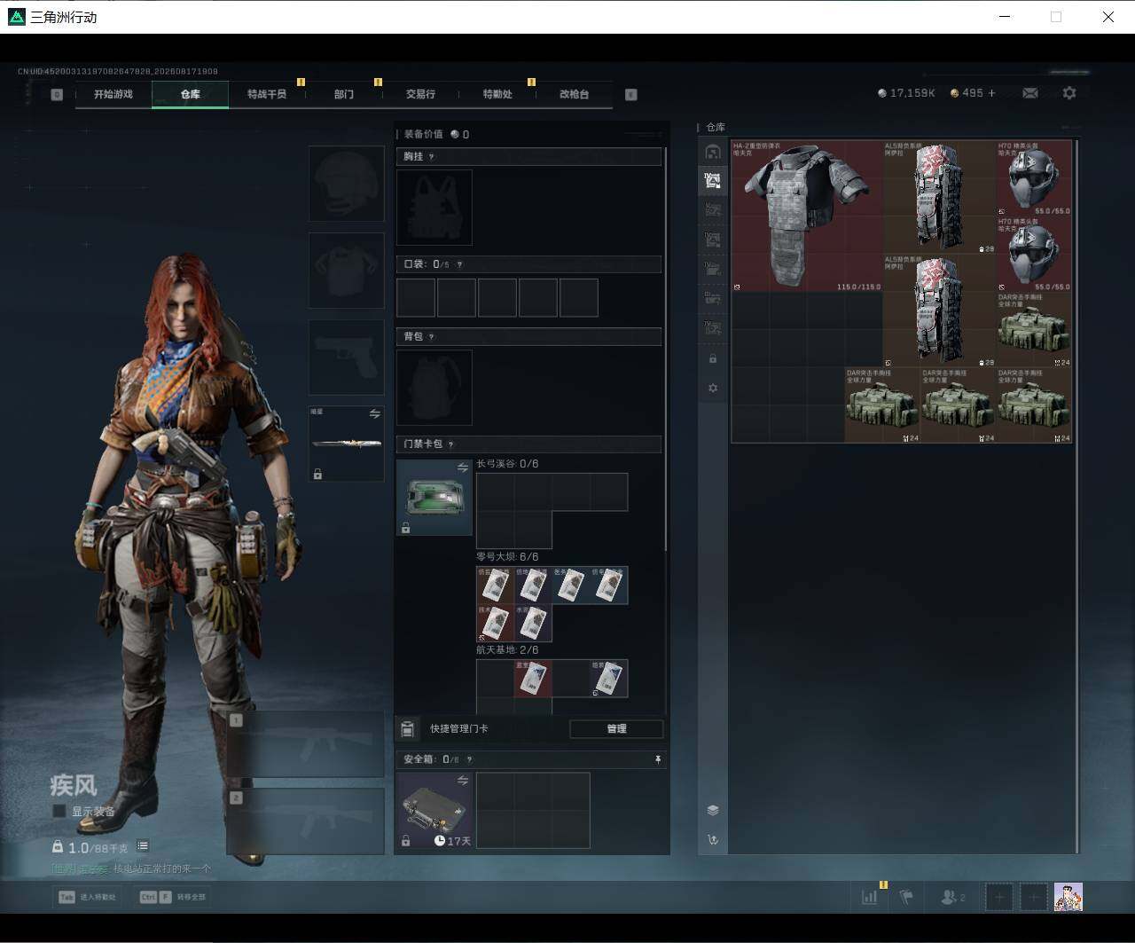Image resolution: width=1135 pixels, height=943 pixels.
Task: Click the 17,159K currency balance
Action: tap(906, 93)
